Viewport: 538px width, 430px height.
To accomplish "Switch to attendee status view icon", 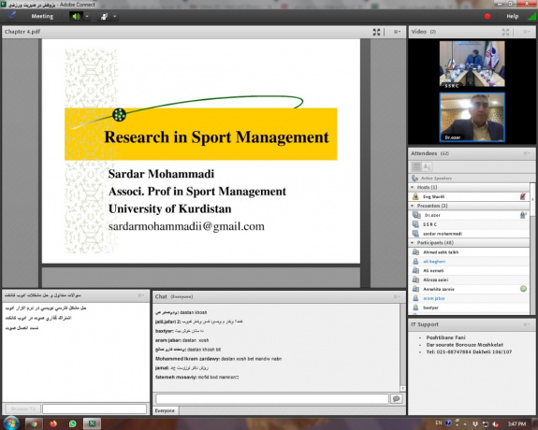I will pos(427,167).
